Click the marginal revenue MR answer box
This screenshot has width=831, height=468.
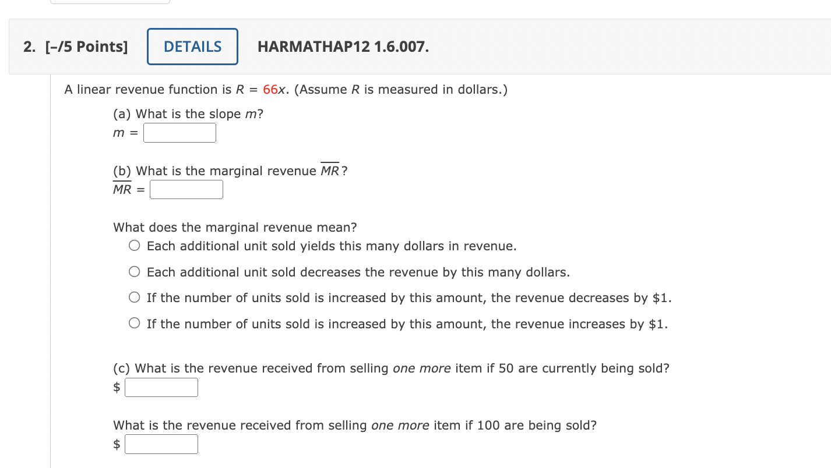[x=186, y=189]
